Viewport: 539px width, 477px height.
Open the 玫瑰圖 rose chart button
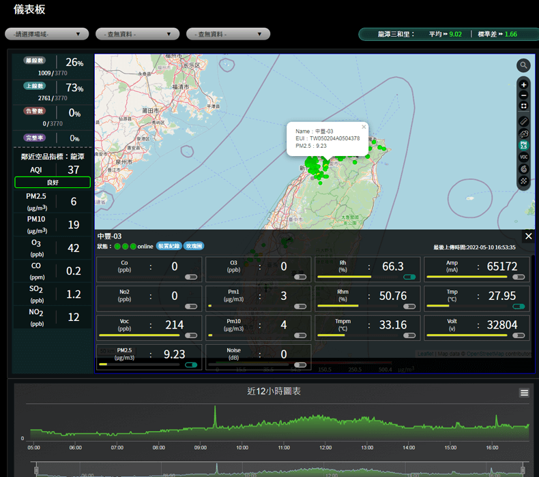194,246
